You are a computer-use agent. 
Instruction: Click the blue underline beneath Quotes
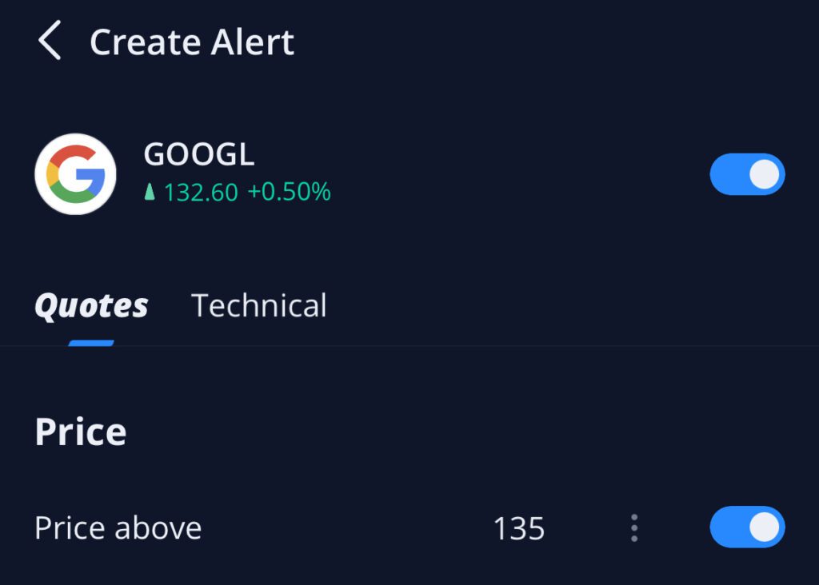pos(91,343)
